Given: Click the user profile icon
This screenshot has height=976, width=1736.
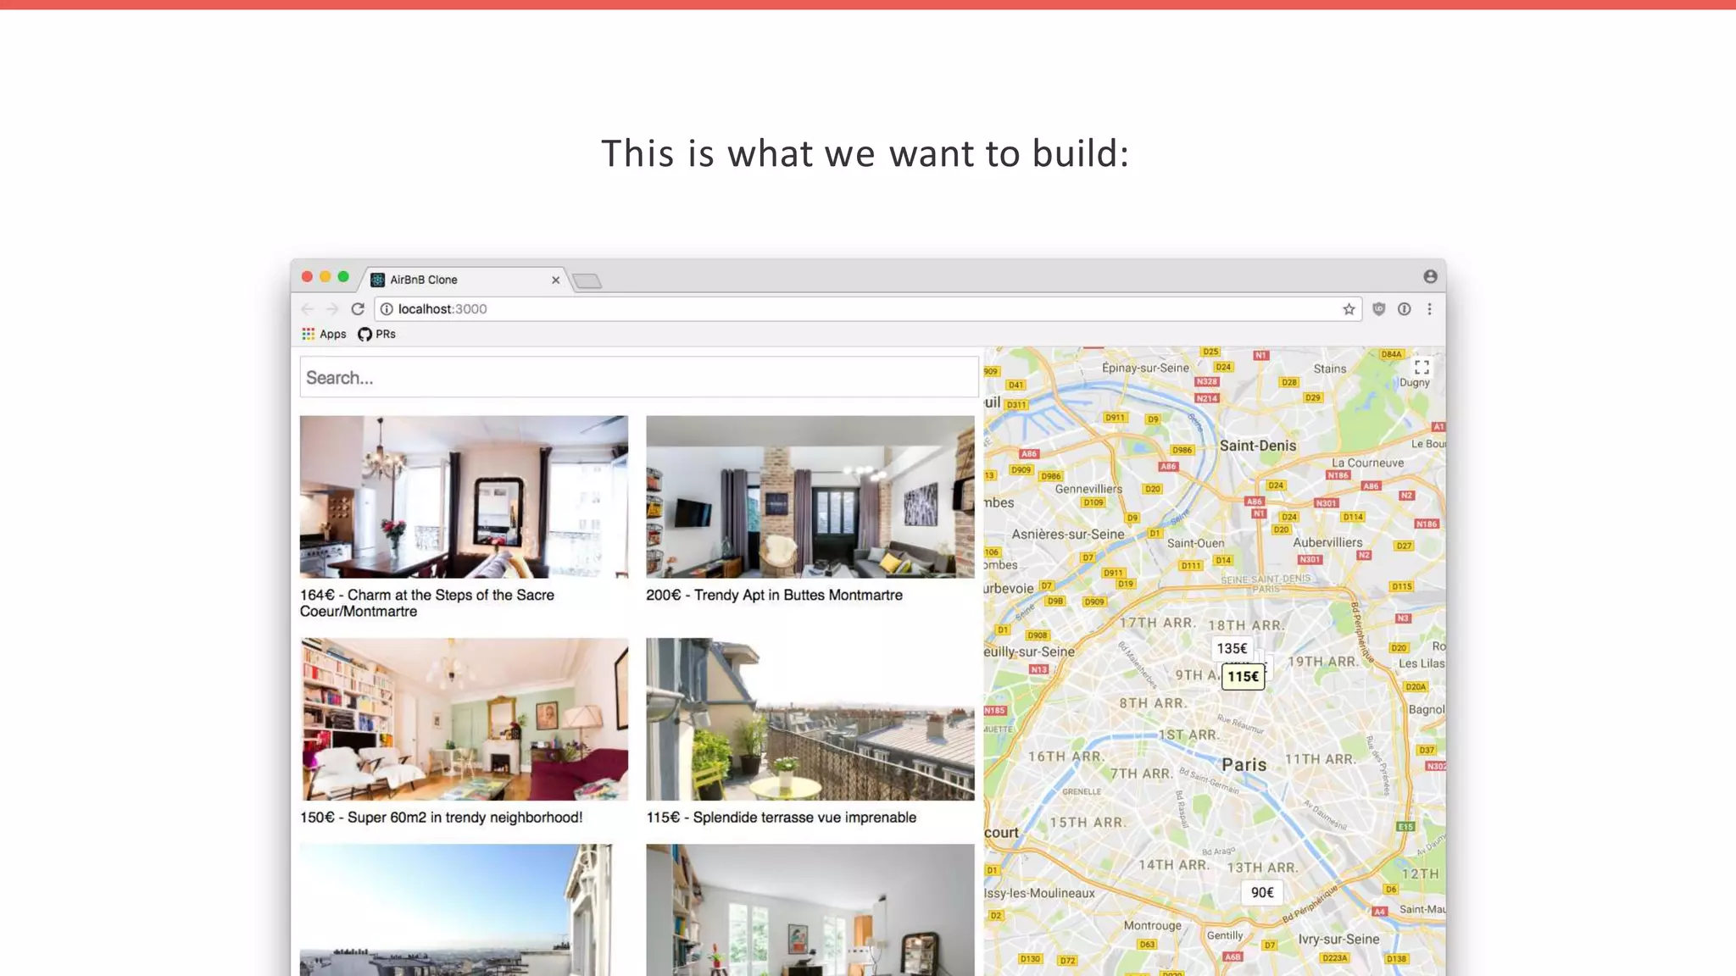Looking at the screenshot, I should coord(1430,276).
